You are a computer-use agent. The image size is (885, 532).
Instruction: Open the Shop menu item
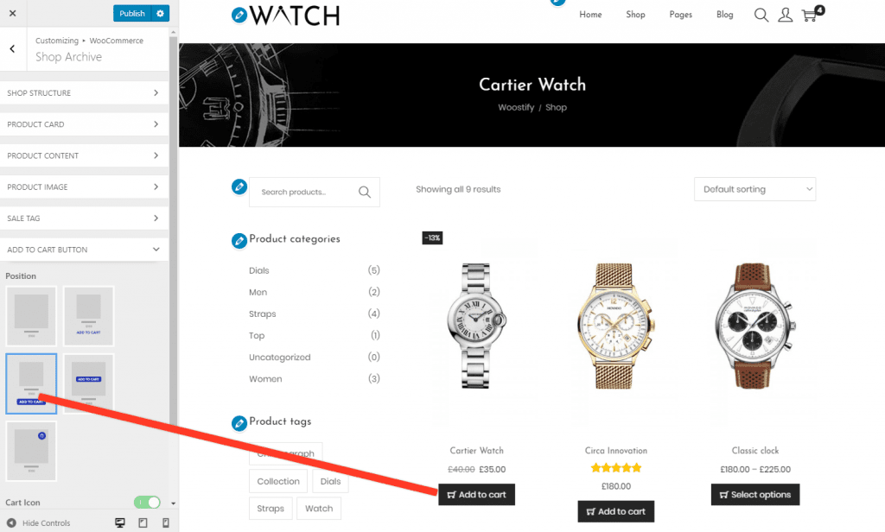(635, 15)
